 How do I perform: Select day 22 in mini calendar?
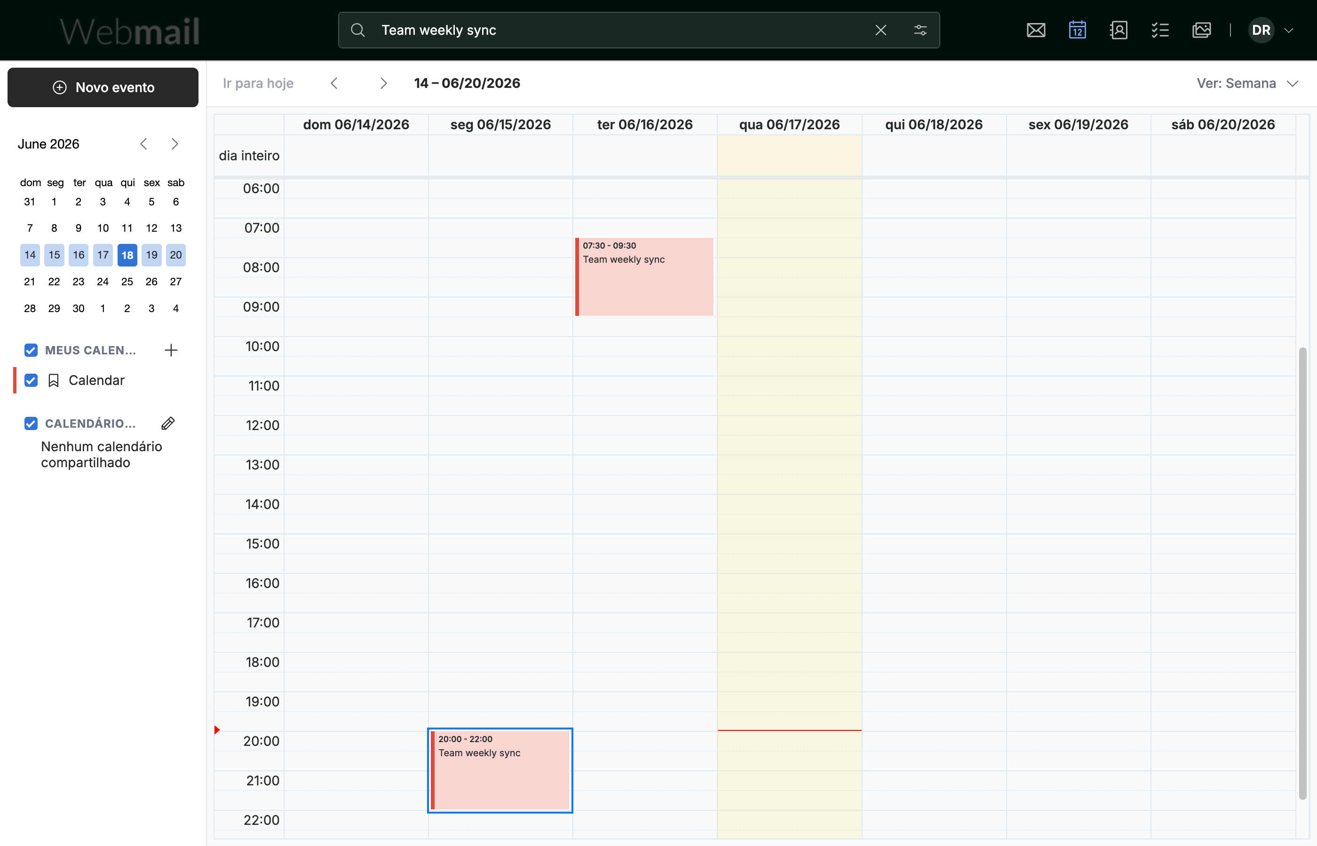pyautogui.click(x=54, y=282)
